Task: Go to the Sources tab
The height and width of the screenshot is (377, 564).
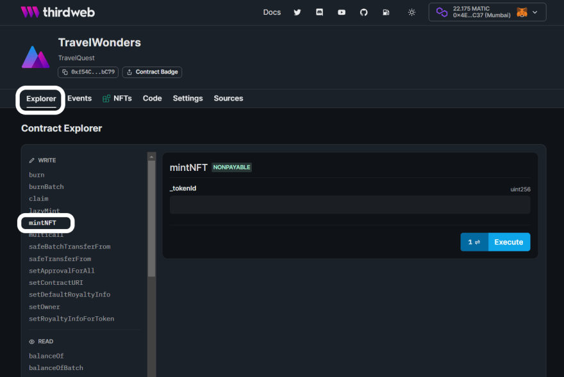Action: coord(228,99)
